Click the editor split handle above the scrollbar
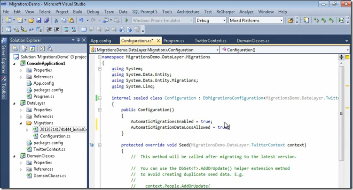This screenshot has height=190, width=353. point(341,57)
